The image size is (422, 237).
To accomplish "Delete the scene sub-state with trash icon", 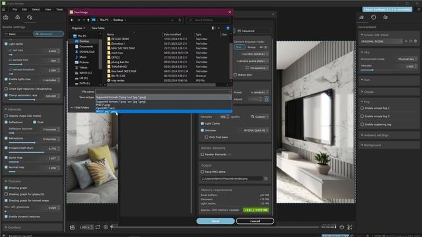I will [415, 41].
